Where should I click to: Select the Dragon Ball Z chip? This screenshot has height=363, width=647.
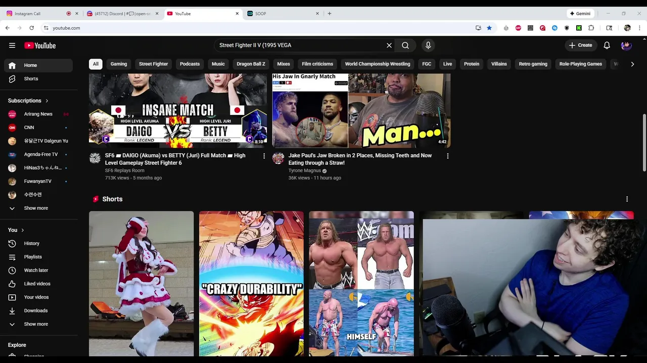coord(251,64)
